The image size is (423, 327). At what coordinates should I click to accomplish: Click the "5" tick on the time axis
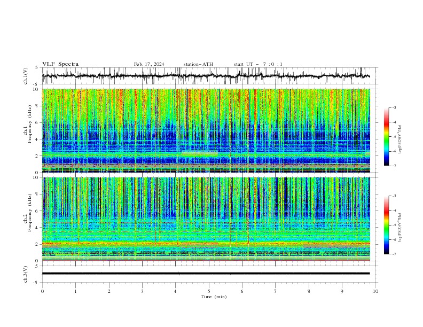[x=209, y=291]
